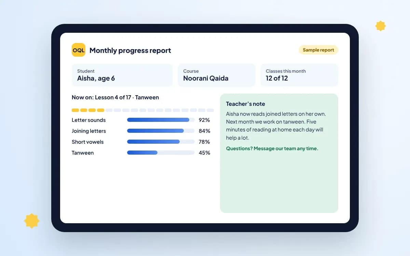Click the 'Aisha, age 6' student name
The height and width of the screenshot is (256, 410).
(96, 79)
